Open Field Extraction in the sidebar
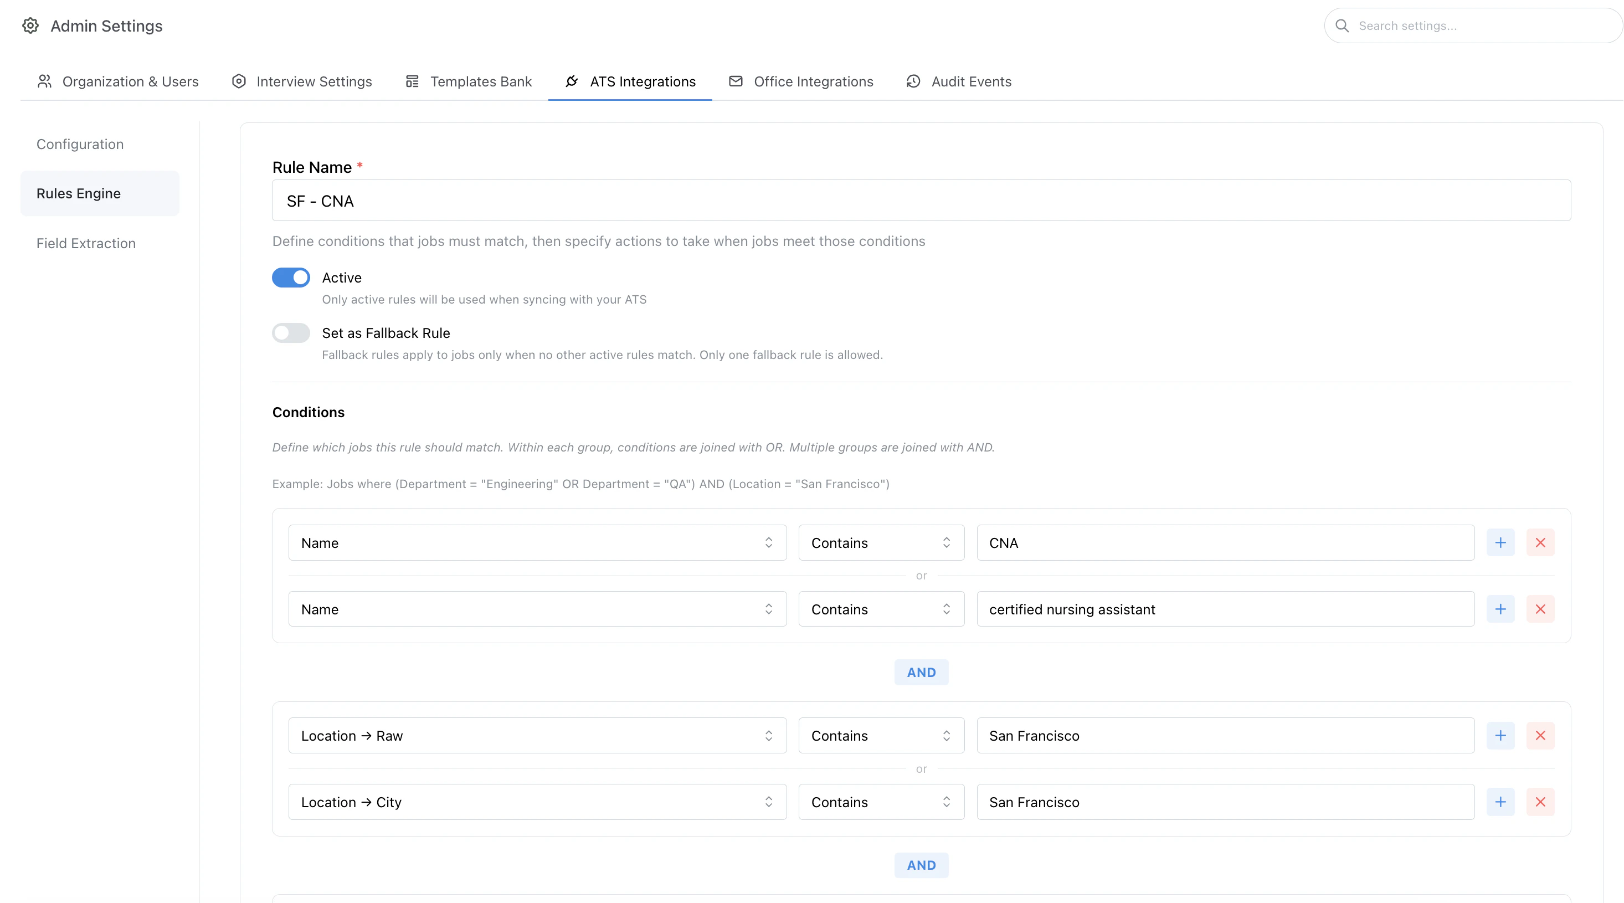Image resolution: width=1624 pixels, height=903 pixels. tap(86, 243)
